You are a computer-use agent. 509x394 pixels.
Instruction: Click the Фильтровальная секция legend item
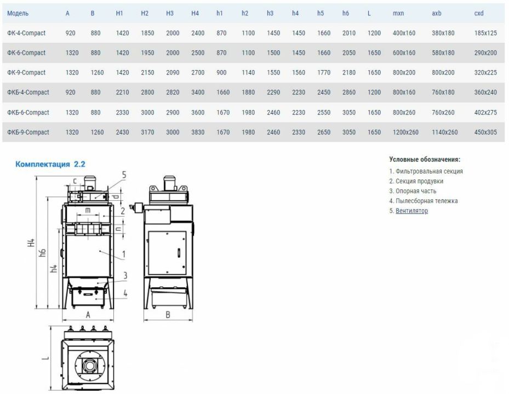pos(426,171)
